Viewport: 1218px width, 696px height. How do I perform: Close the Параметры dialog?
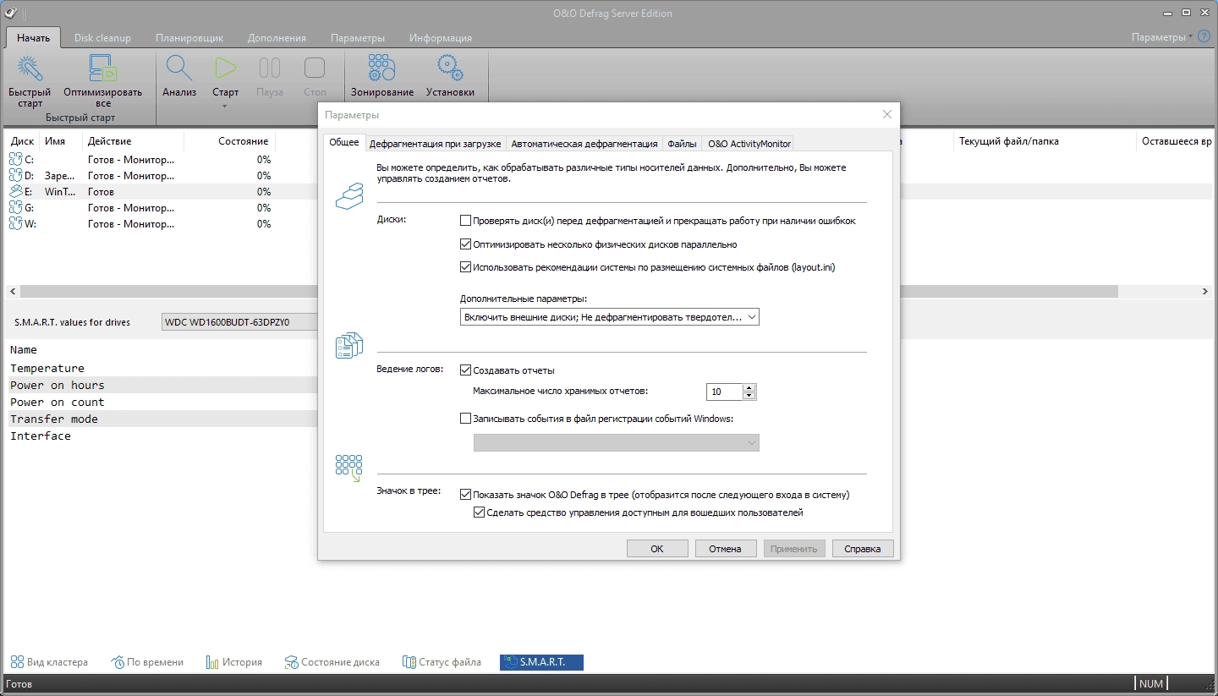(x=886, y=114)
